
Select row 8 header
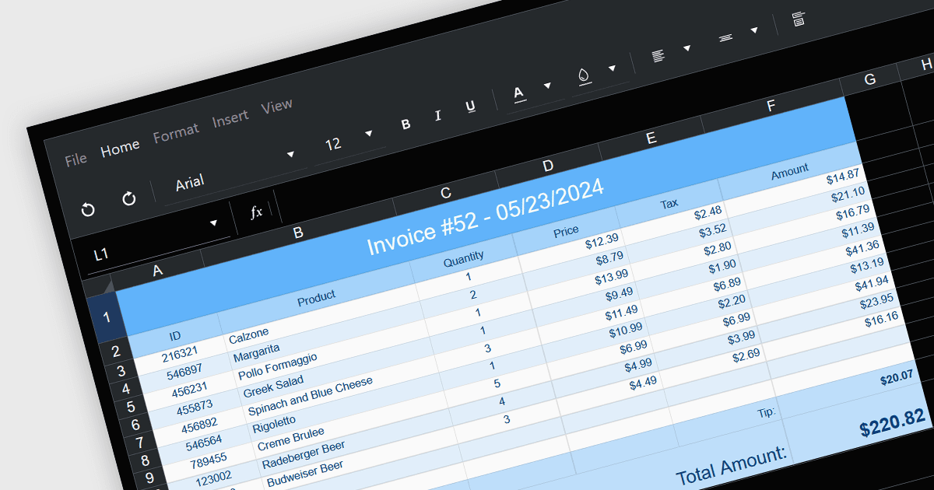pos(146,460)
